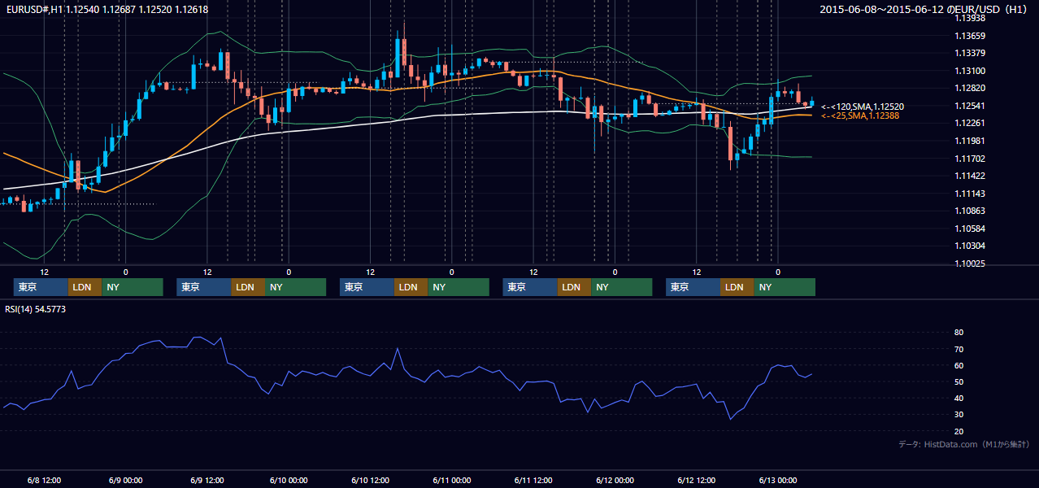This screenshot has height=488, width=1039.
Task: Click the LDN session block for June 8
Action: pos(85,287)
